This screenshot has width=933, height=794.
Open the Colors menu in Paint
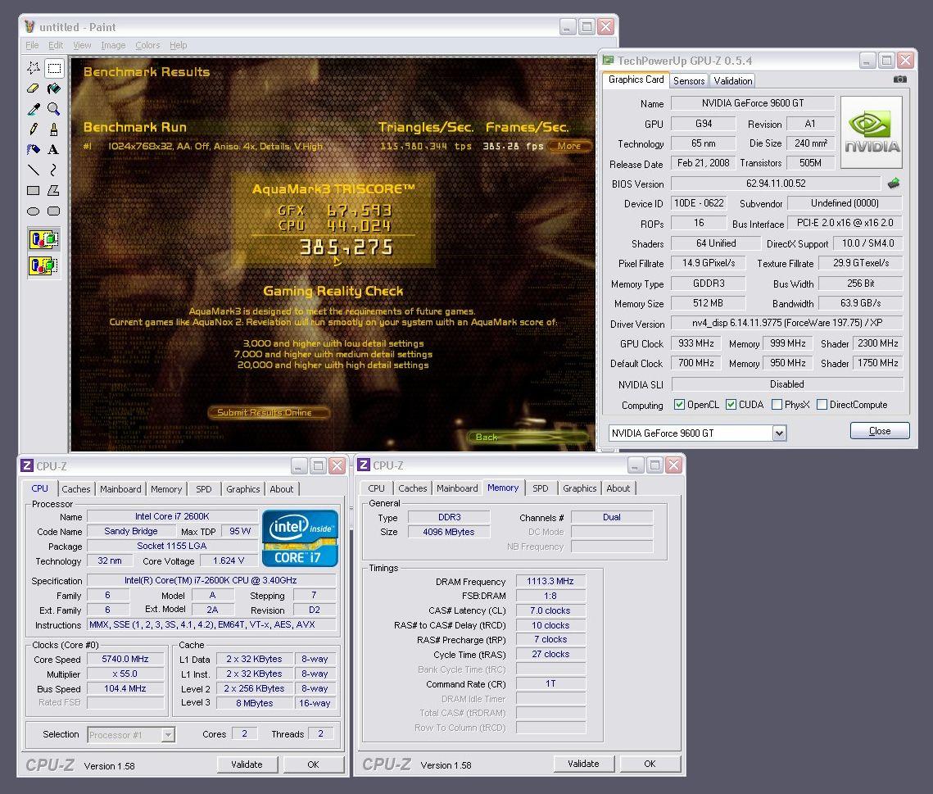coord(147,45)
